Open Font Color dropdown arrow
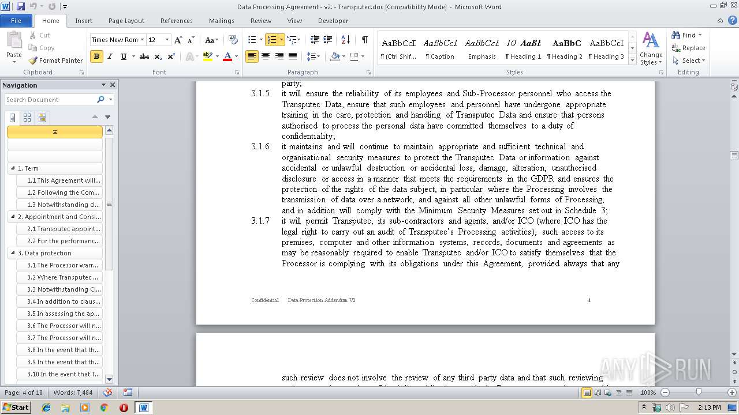The width and height of the screenshot is (739, 415). [x=236, y=56]
